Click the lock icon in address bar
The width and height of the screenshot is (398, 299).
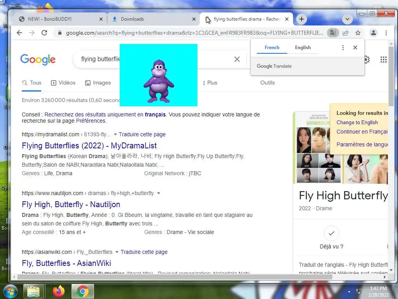click(59, 33)
